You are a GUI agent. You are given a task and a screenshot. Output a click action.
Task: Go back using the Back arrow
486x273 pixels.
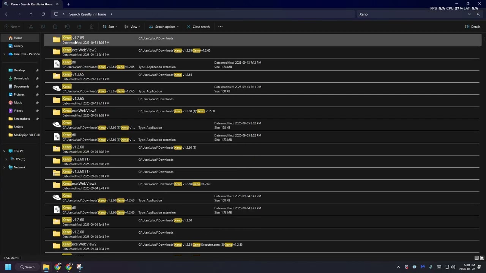click(x=7, y=14)
